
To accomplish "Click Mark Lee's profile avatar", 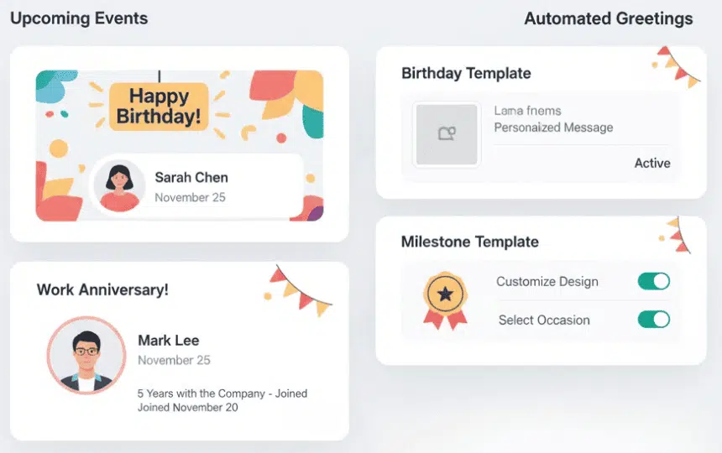I will (86, 356).
